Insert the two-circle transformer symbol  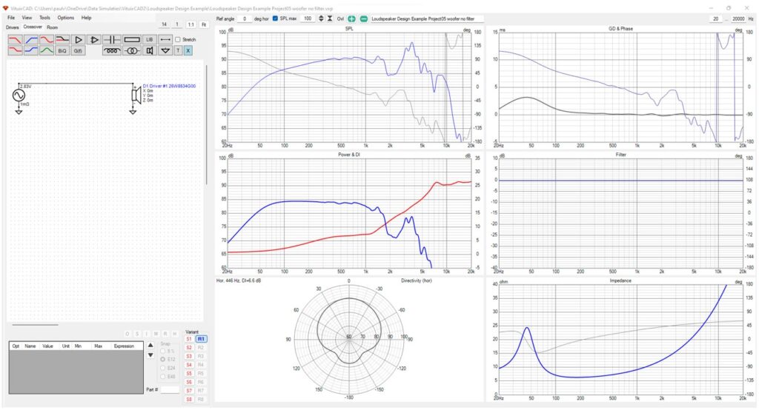pyautogui.click(x=132, y=50)
